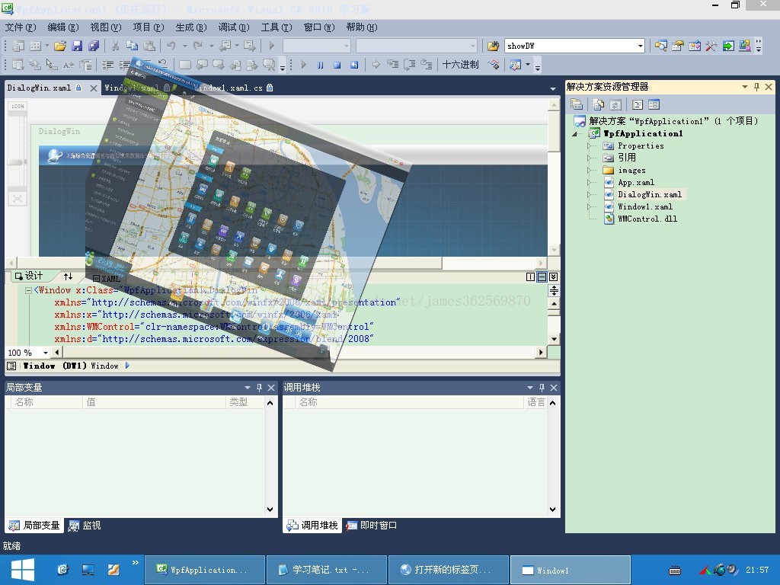Collapse the XAML pane with the chevron button
This screenshot has height=585, width=780.
(x=553, y=277)
